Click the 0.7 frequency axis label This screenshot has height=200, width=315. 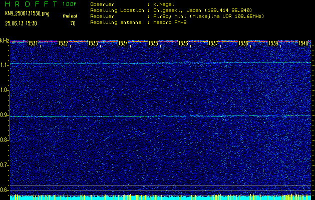(x=4, y=165)
